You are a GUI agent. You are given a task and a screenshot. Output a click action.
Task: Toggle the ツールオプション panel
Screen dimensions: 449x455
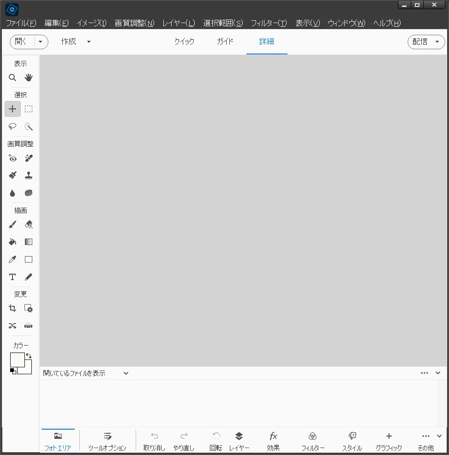click(x=108, y=441)
